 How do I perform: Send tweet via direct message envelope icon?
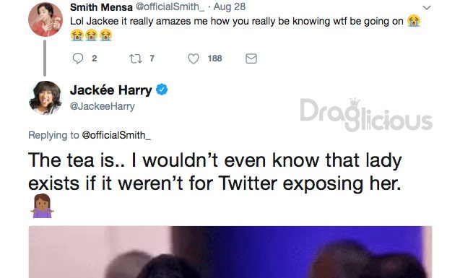pos(251,58)
